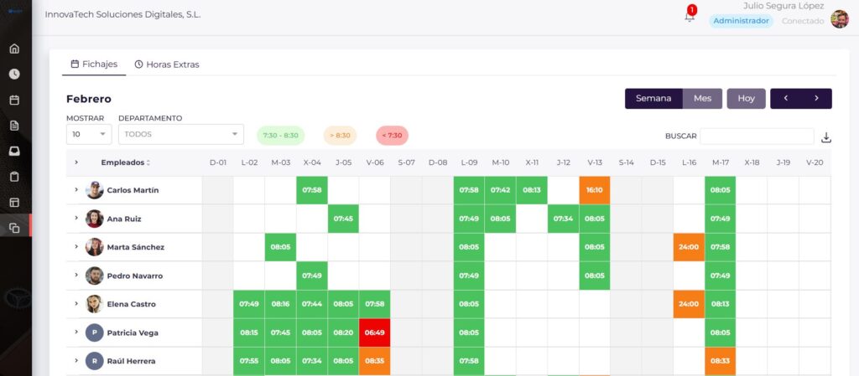The width and height of the screenshot is (859, 376).
Task: Expand the Carlos Martín row
Action: pyautogui.click(x=76, y=190)
